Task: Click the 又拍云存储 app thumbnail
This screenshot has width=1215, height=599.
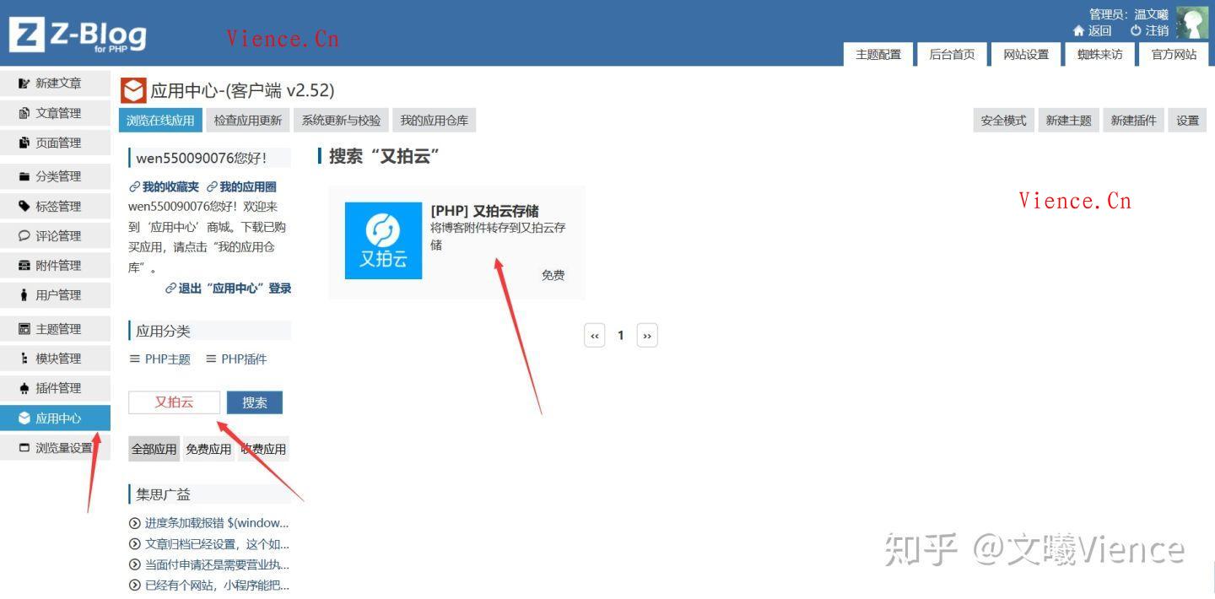Action: [383, 240]
